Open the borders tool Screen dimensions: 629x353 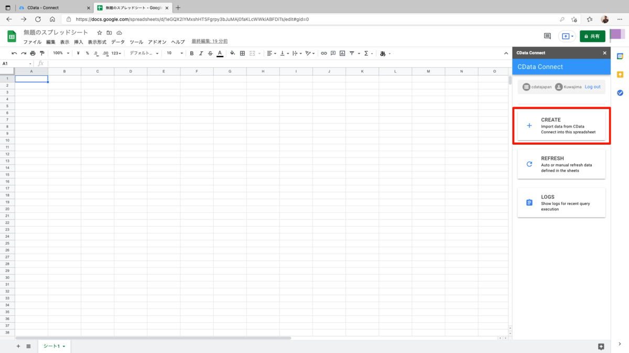pos(242,53)
